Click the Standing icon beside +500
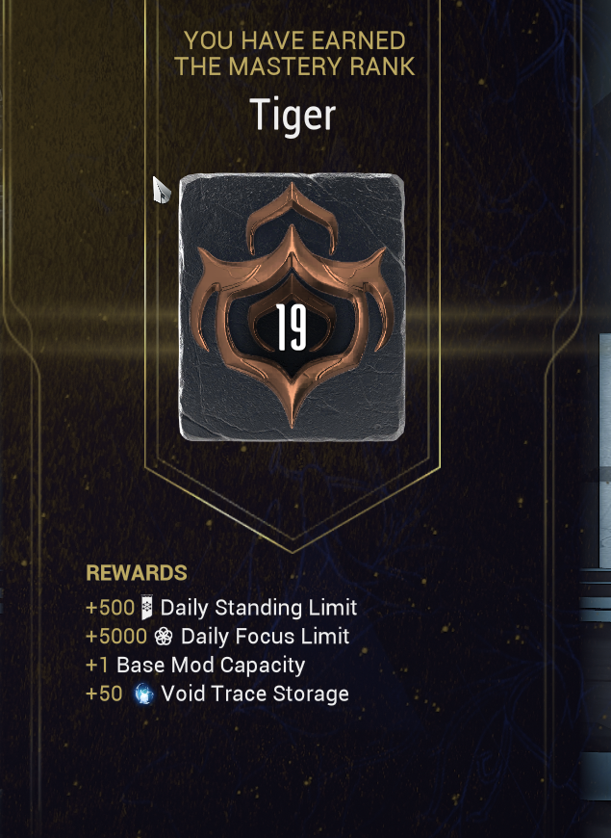611x838 pixels. [x=147, y=608]
